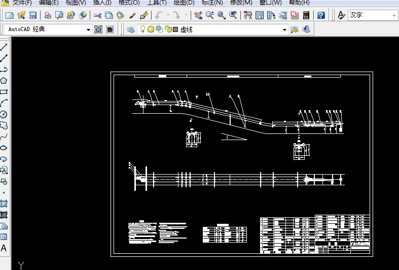The height and width of the screenshot is (270, 399).
Task: Click the My Workspace house icon
Action: pyautogui.click(x=110, y=29)
